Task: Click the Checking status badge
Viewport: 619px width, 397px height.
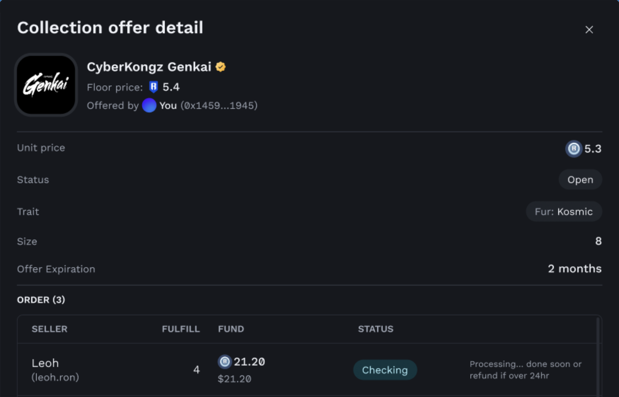Action: coord(385,370)
